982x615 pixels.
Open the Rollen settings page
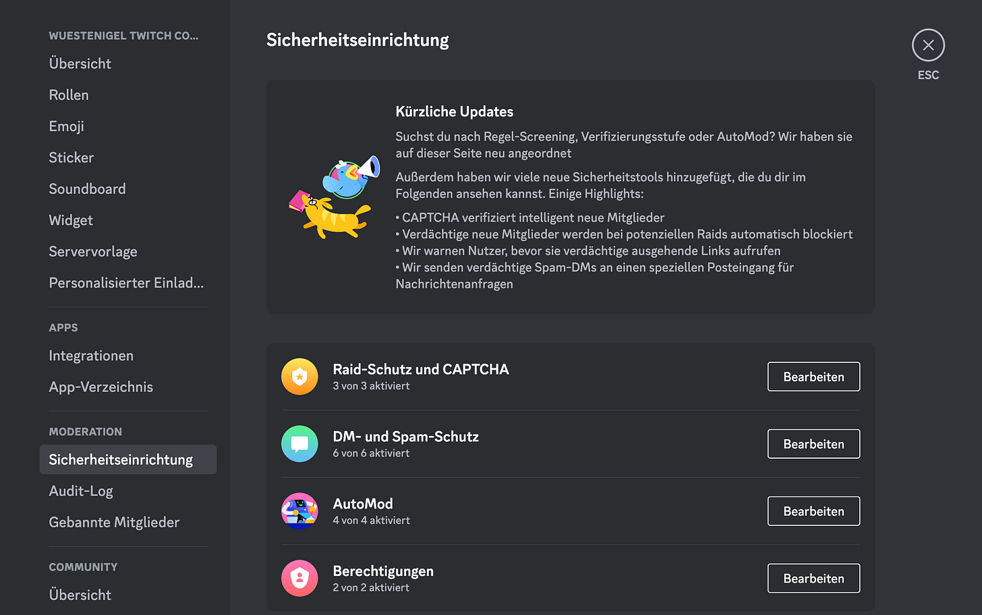coord(128,95)
